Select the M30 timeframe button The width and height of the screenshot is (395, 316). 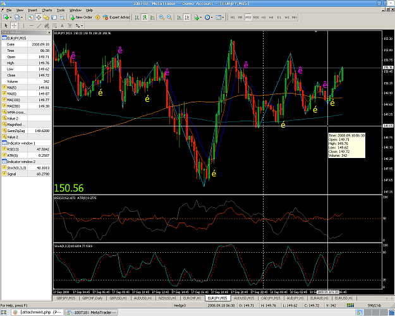[x=256, y=18]
